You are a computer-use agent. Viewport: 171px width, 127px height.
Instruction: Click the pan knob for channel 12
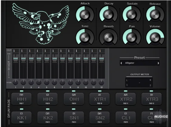tap(102, 82)
